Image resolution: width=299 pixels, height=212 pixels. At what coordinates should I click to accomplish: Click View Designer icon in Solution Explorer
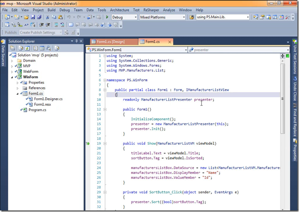(42, 48)
